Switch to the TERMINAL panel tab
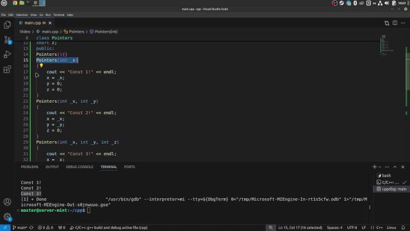410x231 pixels. 109,167
